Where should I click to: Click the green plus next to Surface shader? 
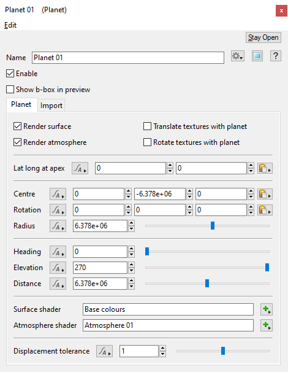pos(267,309)
